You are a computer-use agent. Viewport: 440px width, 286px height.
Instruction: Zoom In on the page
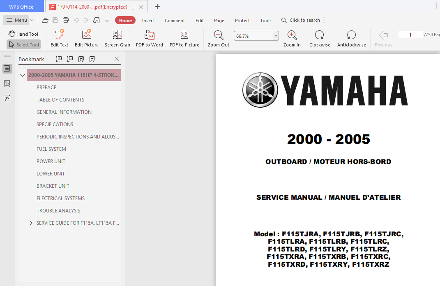pyautogui.click(x=292, y=39)
